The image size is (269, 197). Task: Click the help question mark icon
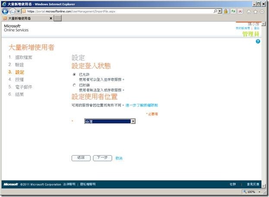(x=258, y=41)
